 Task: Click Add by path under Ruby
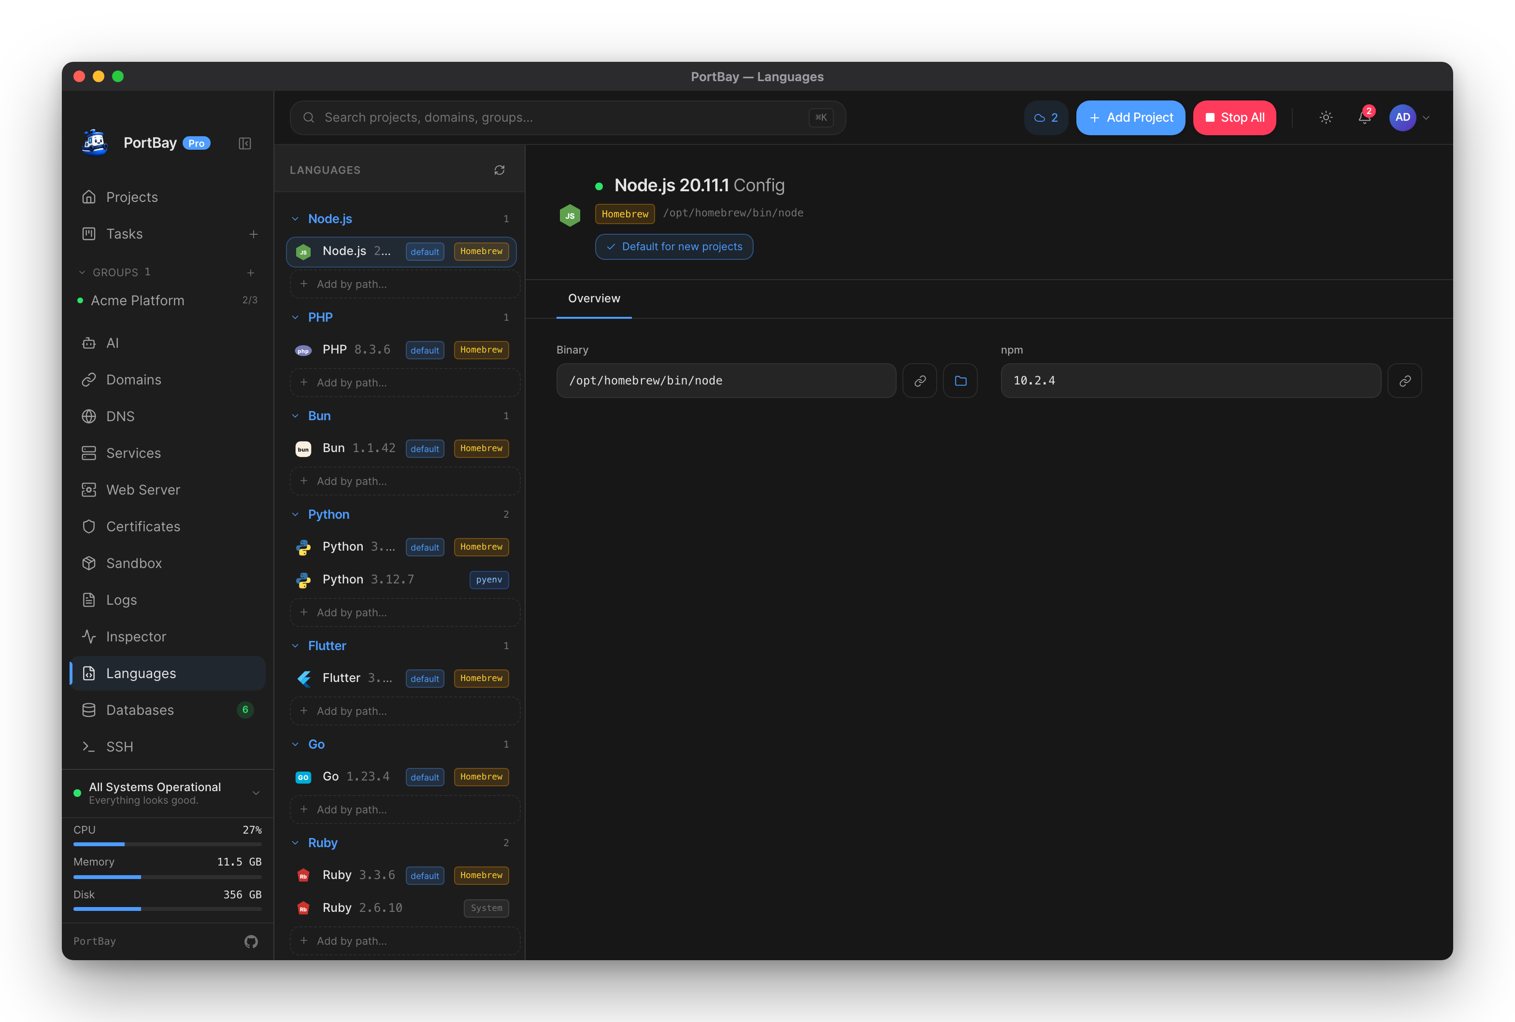point(404,941)
